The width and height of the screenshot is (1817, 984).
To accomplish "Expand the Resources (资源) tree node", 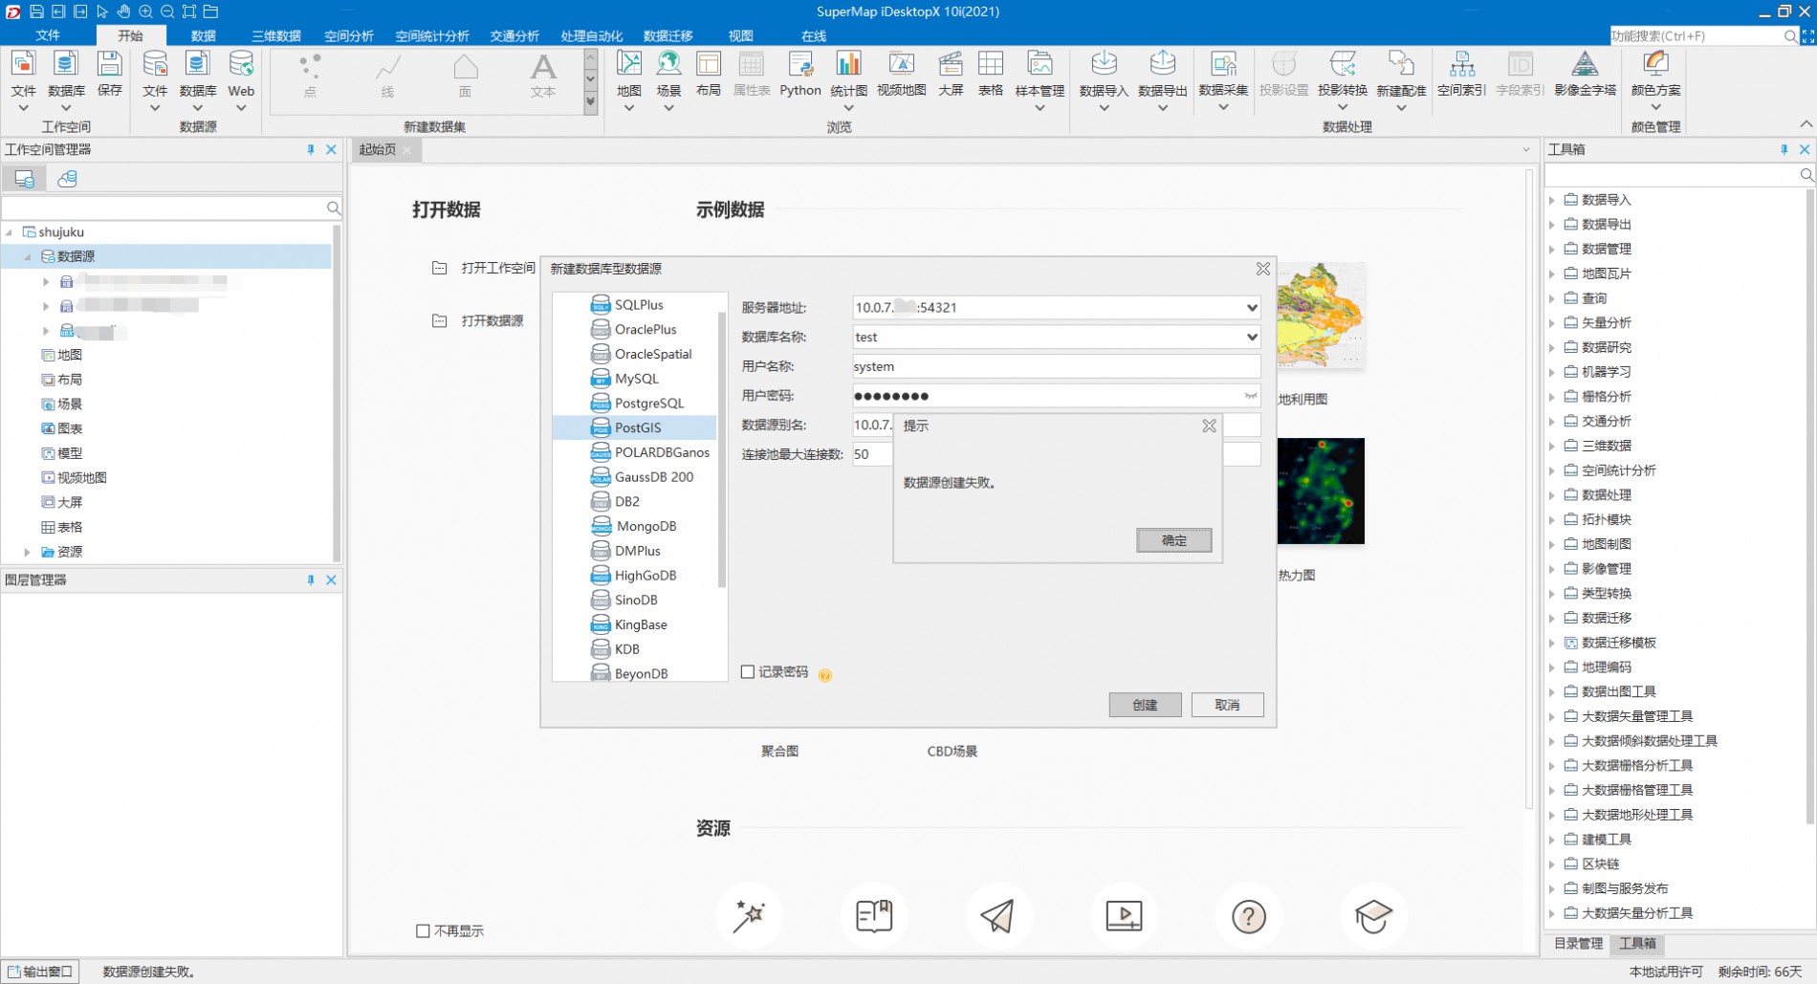I will 27,552.
